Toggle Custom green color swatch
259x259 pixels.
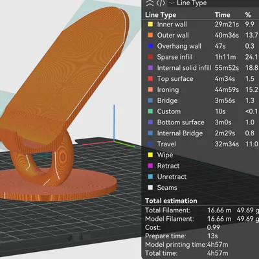click(x=150, y=111)
